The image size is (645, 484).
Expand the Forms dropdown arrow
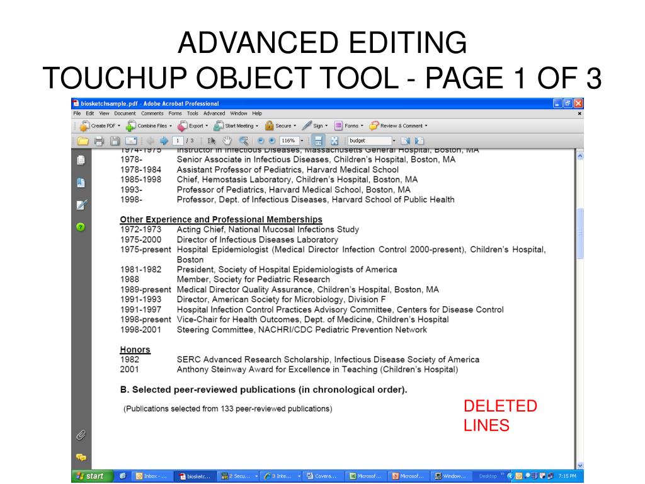click(x=362, y=126)
